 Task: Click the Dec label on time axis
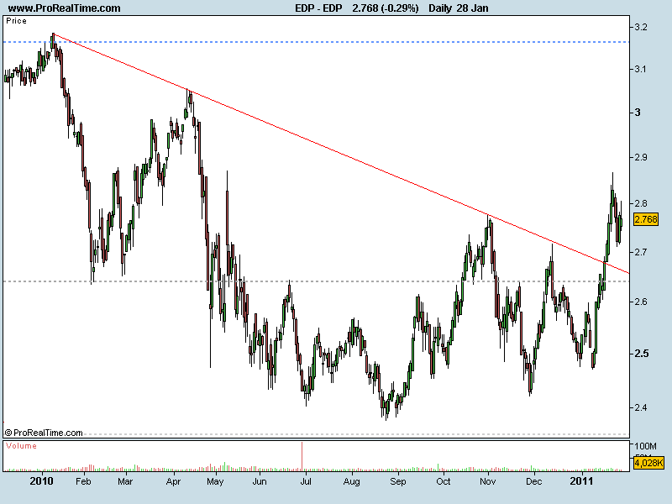(534, 481)
